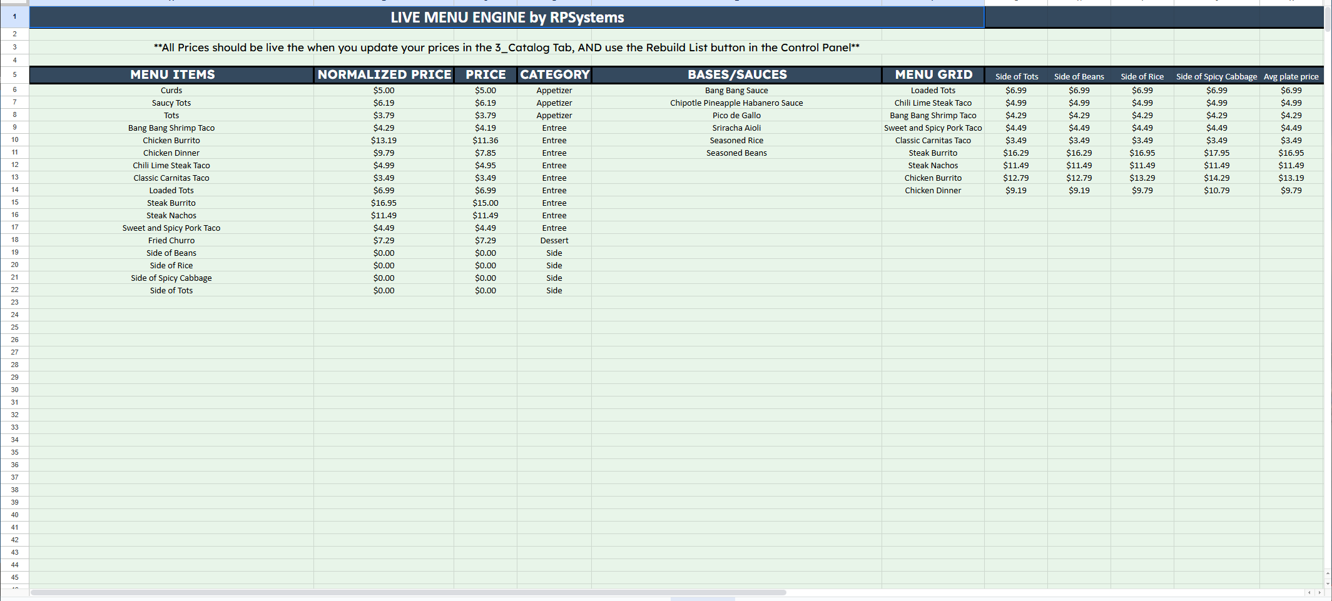1332x601 pixels.
Task: Click the horizontal scrollbar right arrow
Action: (x=1318, y=591)
